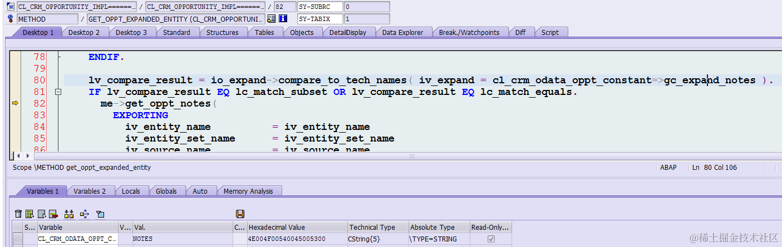Click the SY-SUBRC value field showing 0

pos(366,7)
